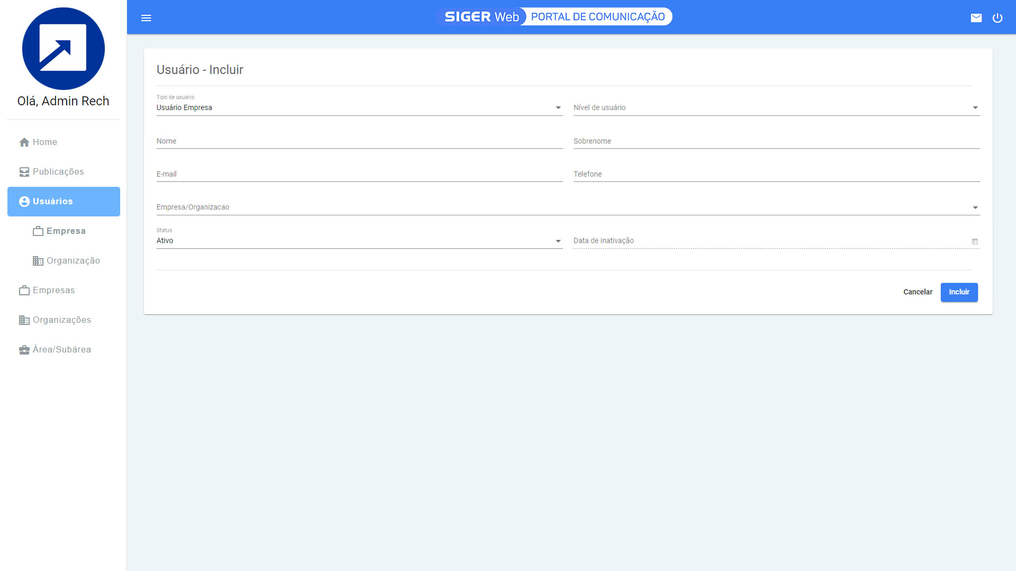Screen dimensions: 1016x571
Task: Click the Incluir button
Action: [x=959, y=292]
